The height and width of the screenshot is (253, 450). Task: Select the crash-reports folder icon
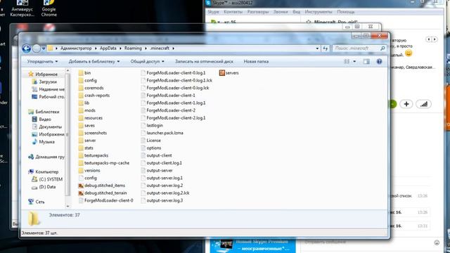pos(81,96)
